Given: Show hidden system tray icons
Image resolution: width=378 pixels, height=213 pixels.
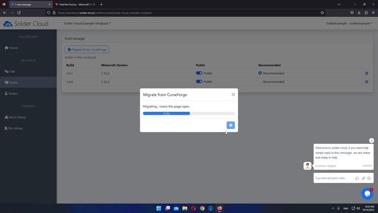Looking at the screenshot, I should point(333,208).
